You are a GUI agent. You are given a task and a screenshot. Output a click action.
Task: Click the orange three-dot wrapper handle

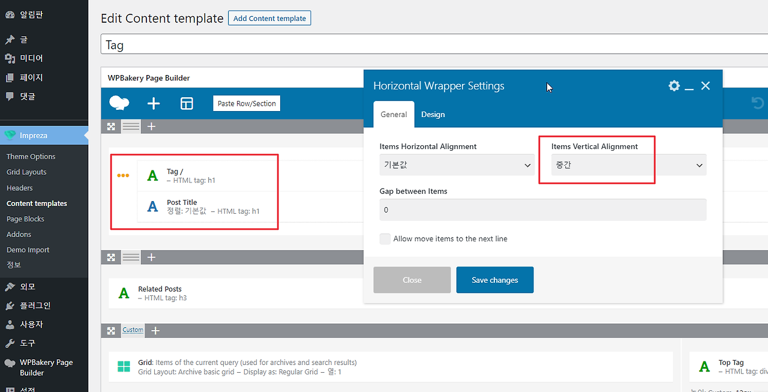coord(123,175)
